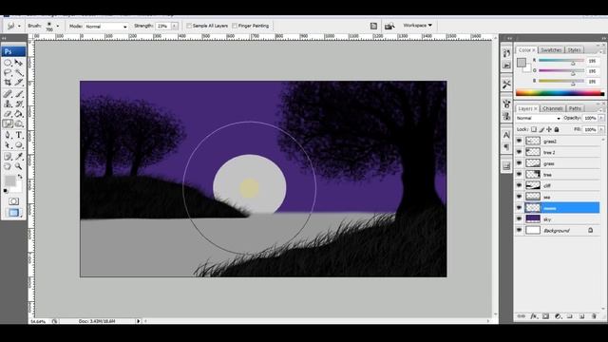Select the Slice tool
This screenshot has height=342, width=608.
tap(19, 83)
